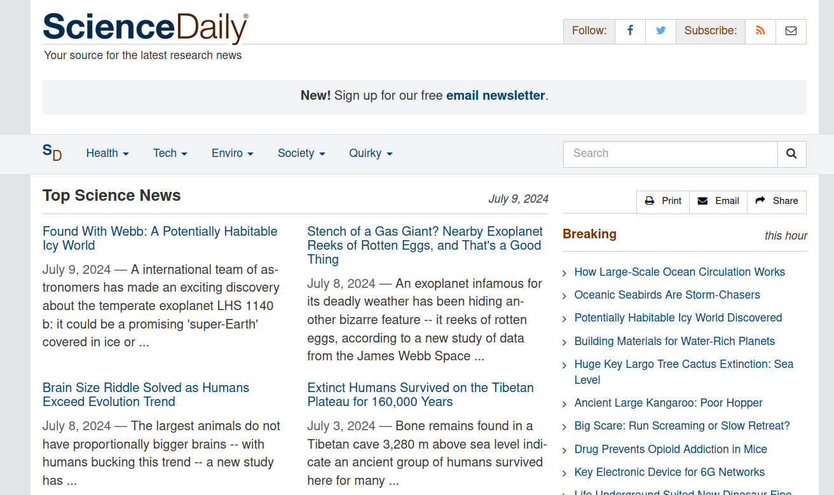
Task: Click the Email button in share bar
Action: click(718, 201)
